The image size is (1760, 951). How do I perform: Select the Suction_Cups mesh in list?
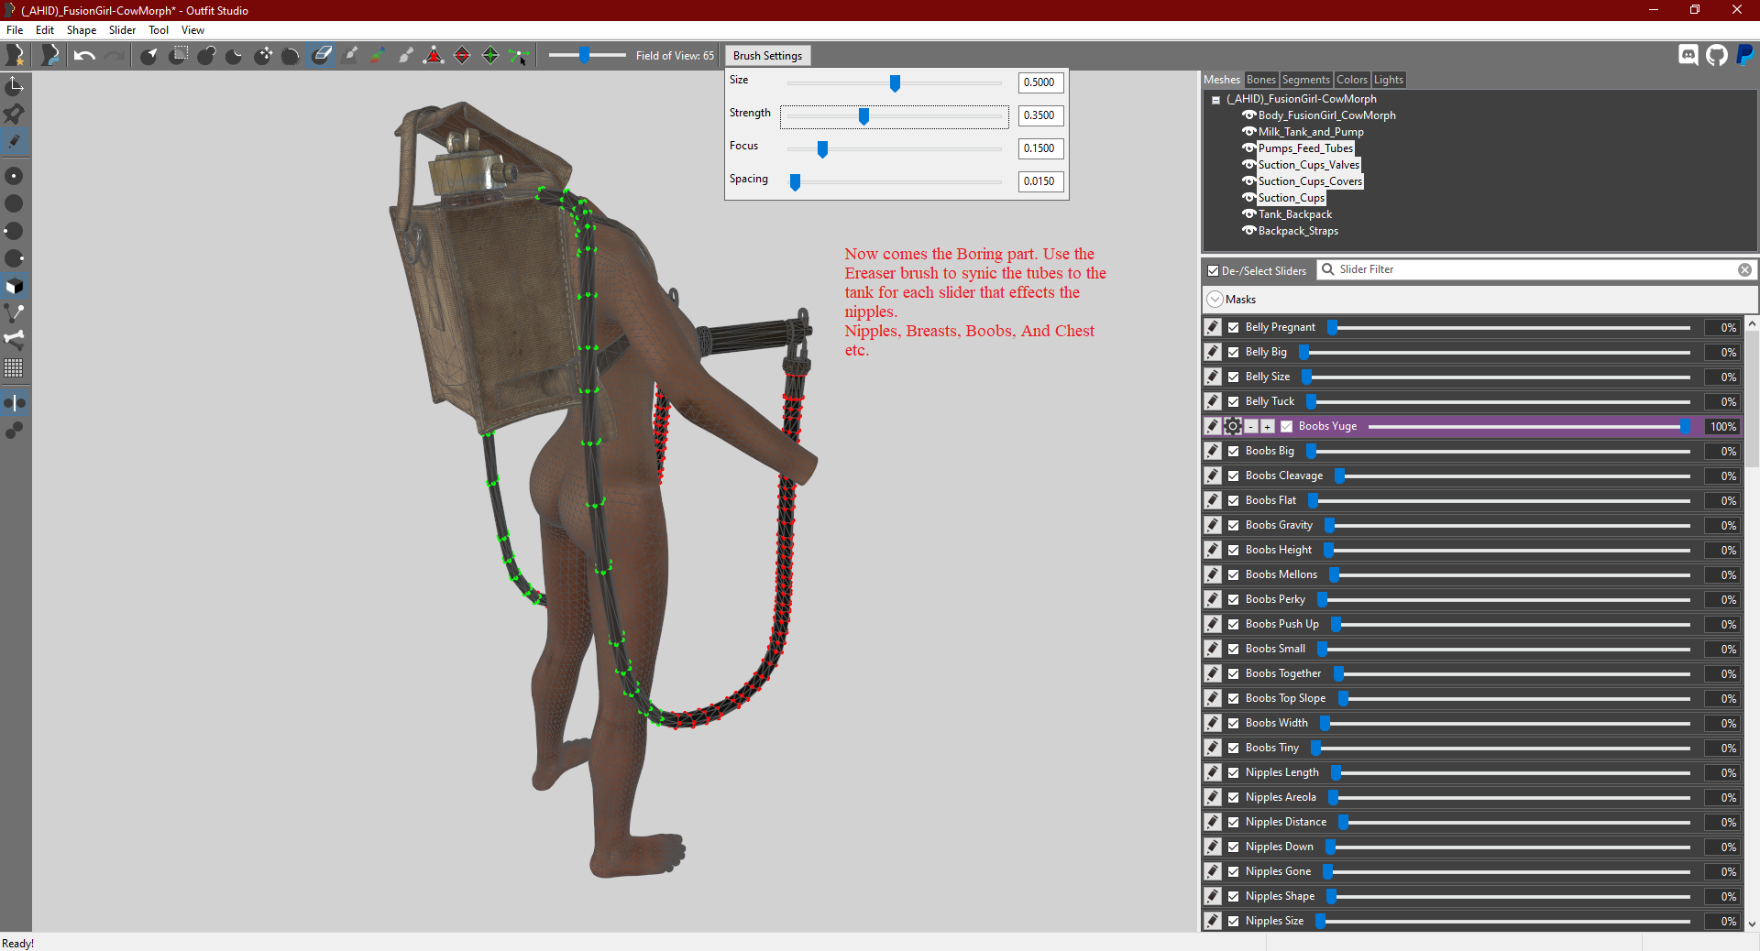click(x=1291, y=198)
